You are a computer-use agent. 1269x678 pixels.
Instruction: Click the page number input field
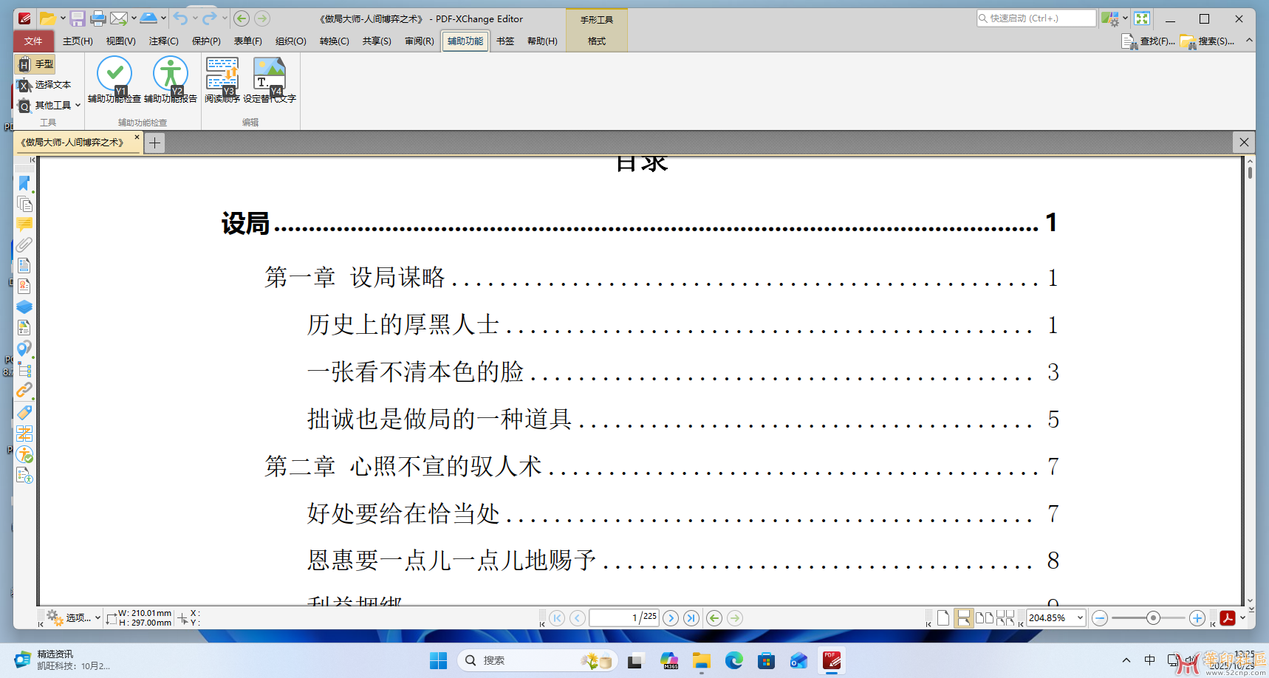[x=624, y=617]
